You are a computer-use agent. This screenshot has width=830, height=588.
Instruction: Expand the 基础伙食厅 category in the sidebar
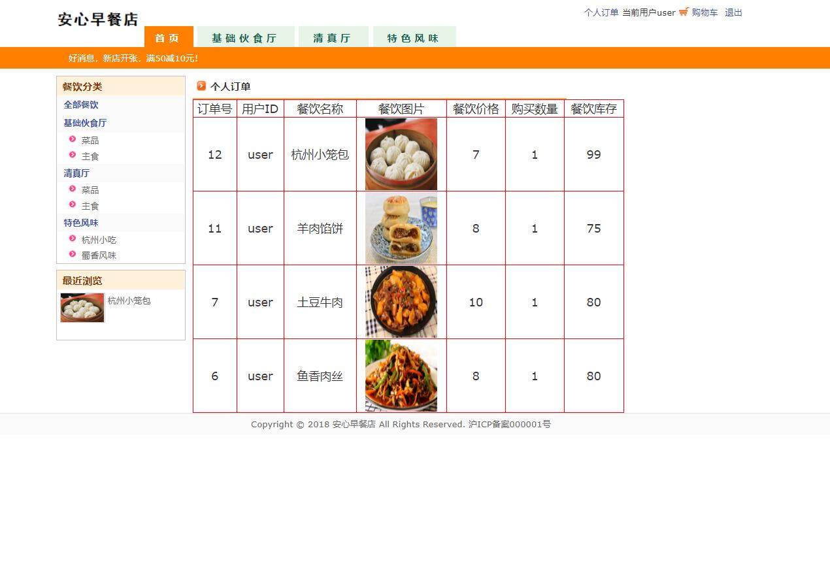point(86,123)
